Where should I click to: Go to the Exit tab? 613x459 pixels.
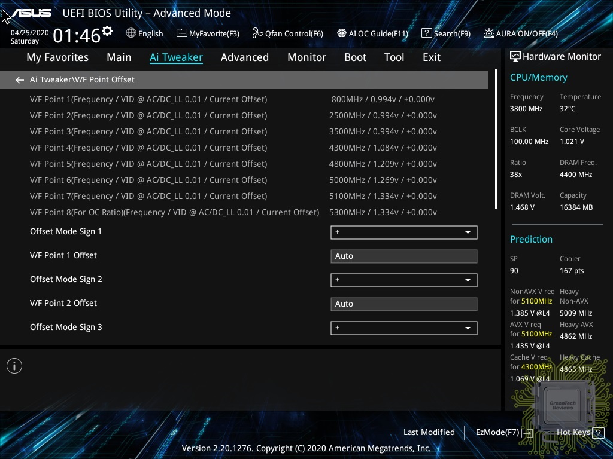click(x=432, y=57)
